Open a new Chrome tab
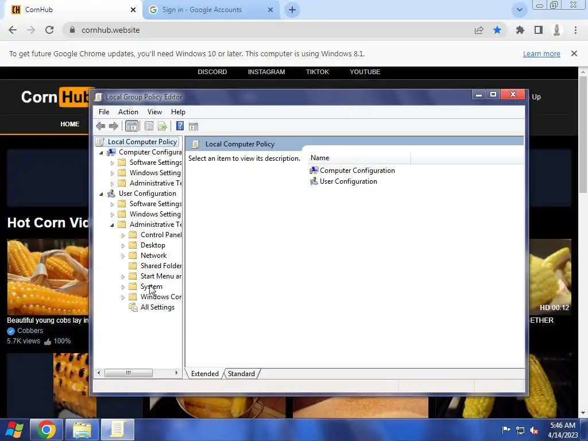588x441 pixels. point(292,10)
